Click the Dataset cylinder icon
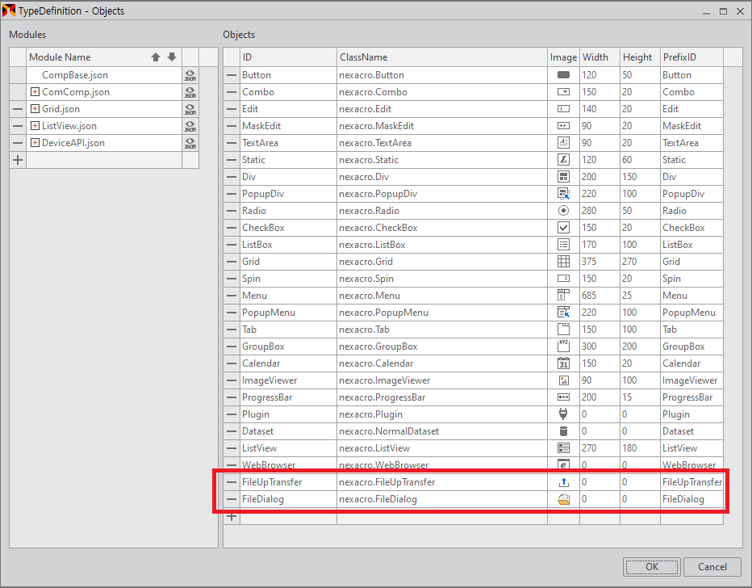 pos(563,431)
